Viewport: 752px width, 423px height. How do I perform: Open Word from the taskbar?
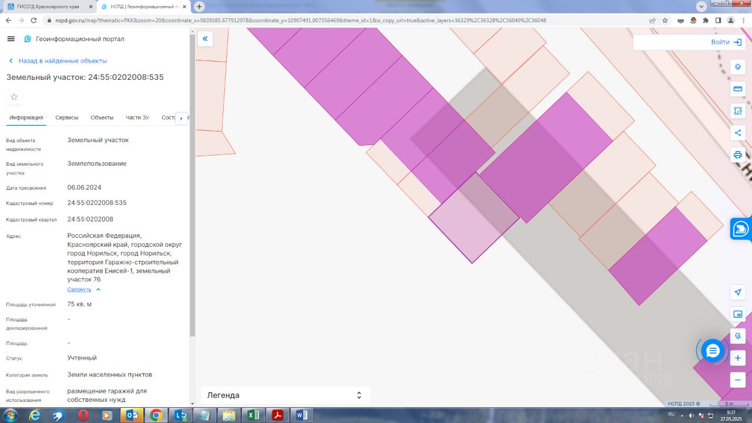click(x=301, y=415)
